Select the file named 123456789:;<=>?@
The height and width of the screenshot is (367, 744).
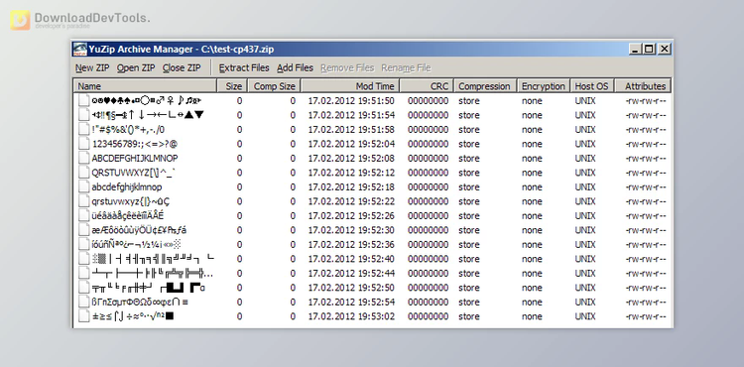point(135,144)
